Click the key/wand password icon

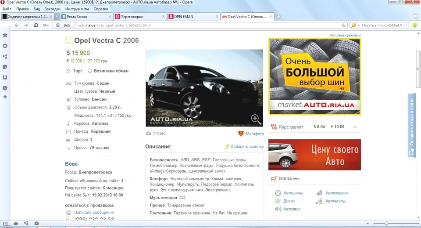[46, 25]
